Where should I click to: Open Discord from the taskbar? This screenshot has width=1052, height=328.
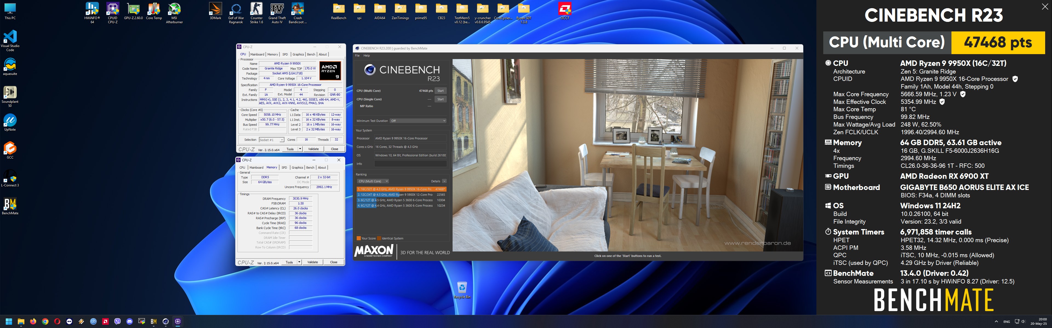130,321
